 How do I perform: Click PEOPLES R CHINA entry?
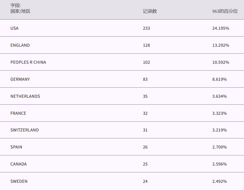[28, 62]
